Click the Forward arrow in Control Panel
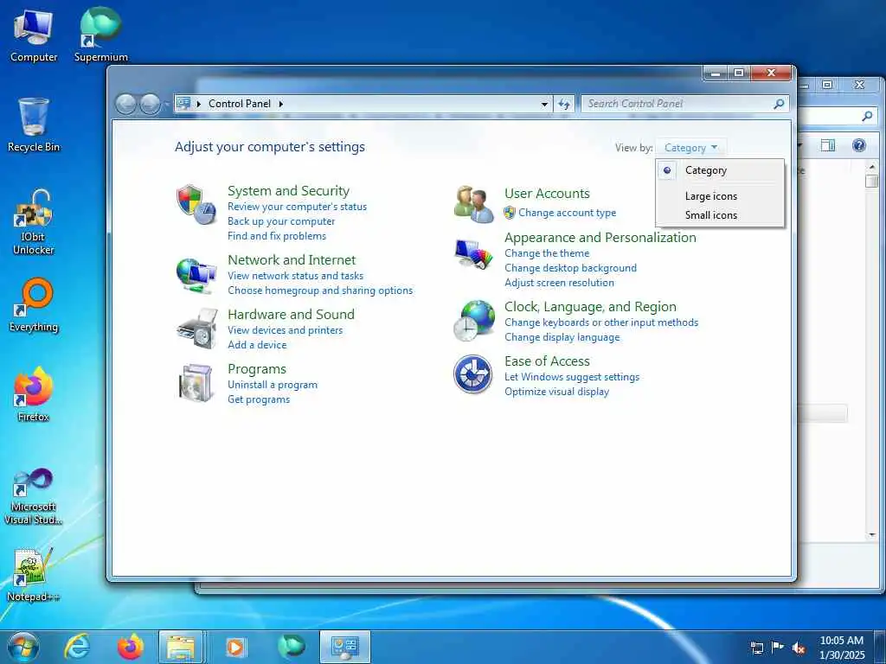The image size is (886, 664). (x=150, y=104)
